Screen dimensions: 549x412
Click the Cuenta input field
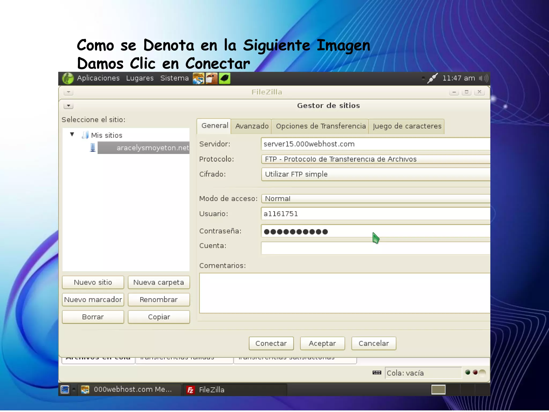[x=376, y=248]
